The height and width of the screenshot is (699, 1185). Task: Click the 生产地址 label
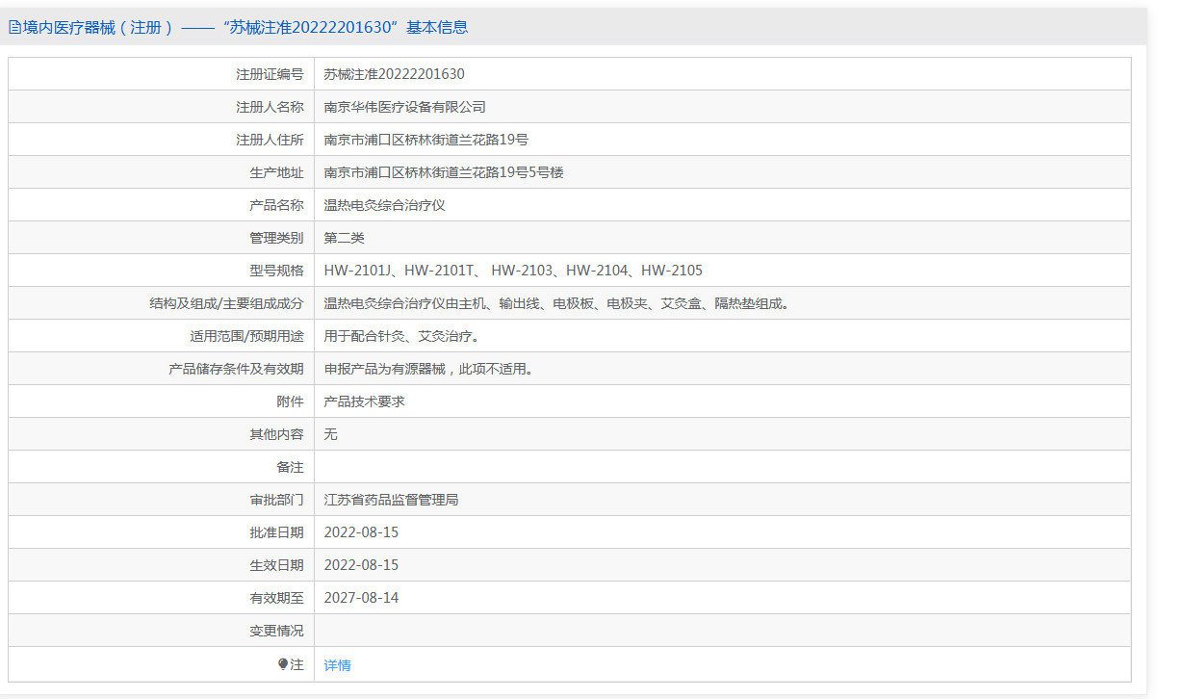(x=276, y=172)
